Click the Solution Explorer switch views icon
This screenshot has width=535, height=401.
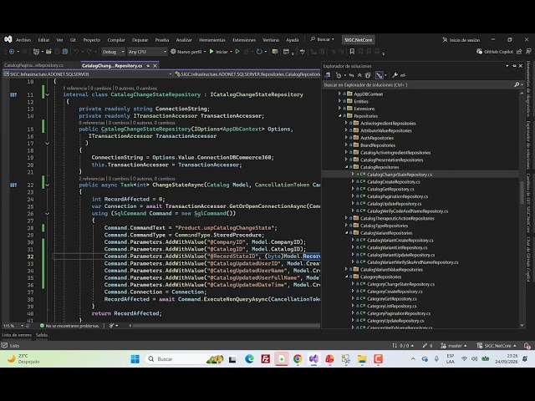pyautogui.click(x=328, y=75)
